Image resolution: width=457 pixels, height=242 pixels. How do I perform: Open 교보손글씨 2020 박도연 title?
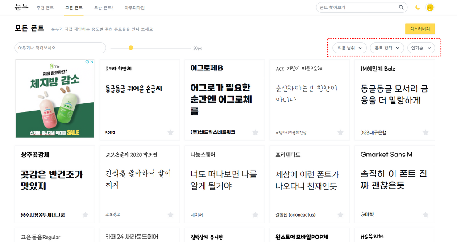click(x=131, y=155)
